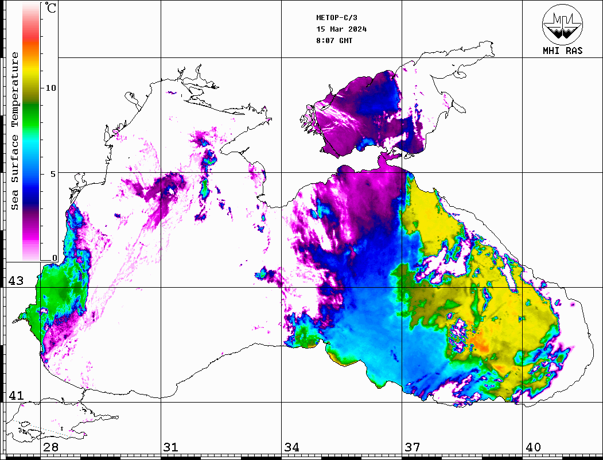Click the Sea Surface Temperature legend title

tap(14, 131)
